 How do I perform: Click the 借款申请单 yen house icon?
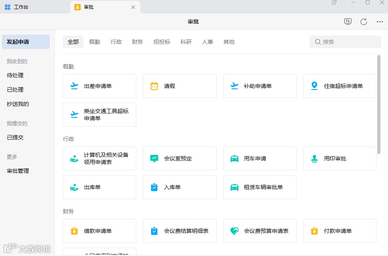(74, 231)
